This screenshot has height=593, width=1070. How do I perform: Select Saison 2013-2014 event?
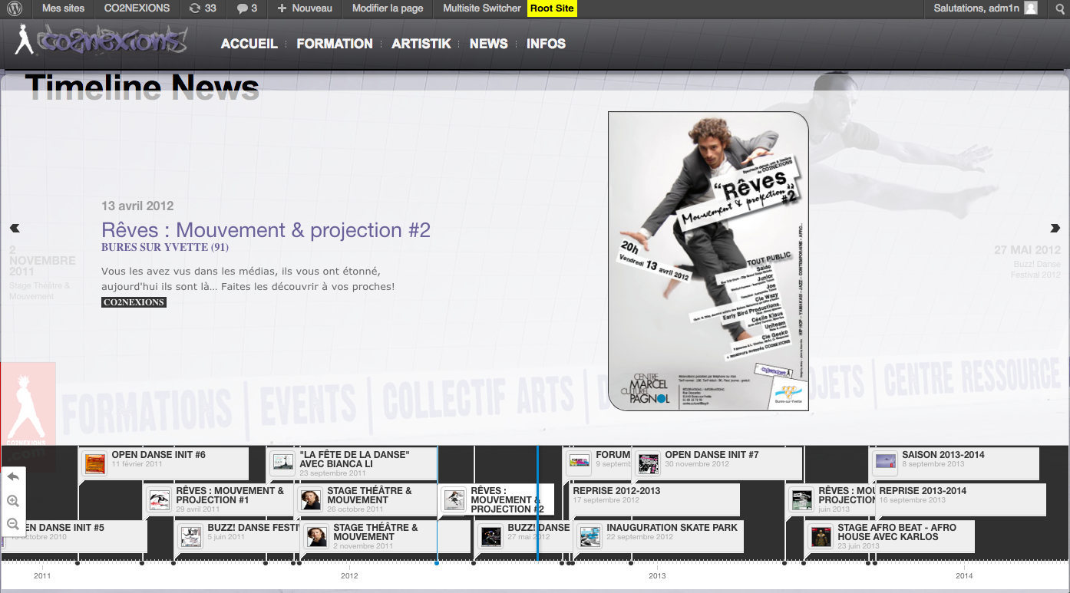[x=954, y=463]
